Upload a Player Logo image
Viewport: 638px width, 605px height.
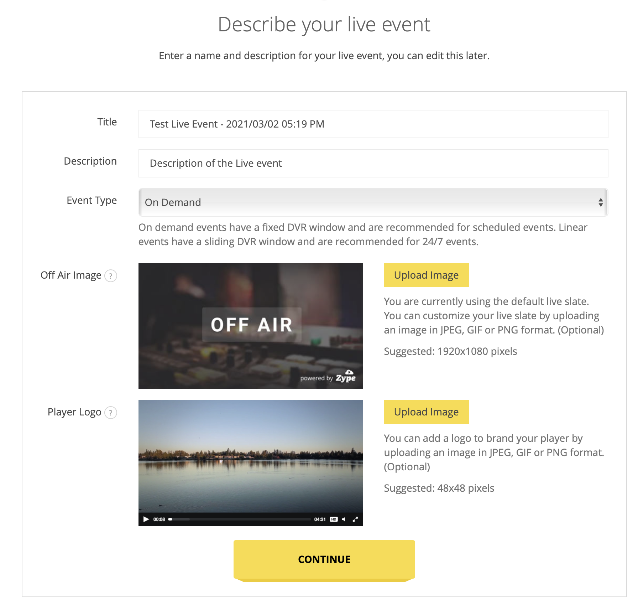pos(426,412)
